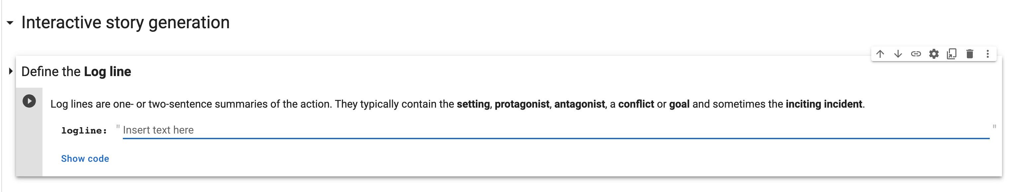Mirror cell in tab icon
Image resolution: width=1010 pixels, height=192 pixels.
[x=952, y=54]
